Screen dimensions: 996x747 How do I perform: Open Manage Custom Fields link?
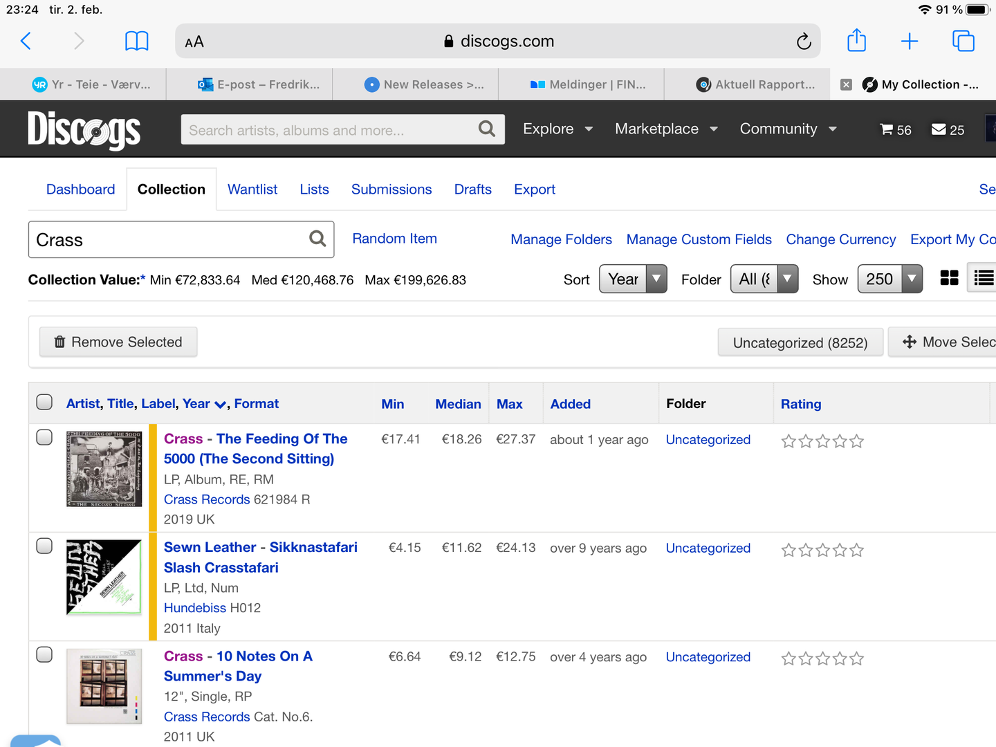[699, 239]
